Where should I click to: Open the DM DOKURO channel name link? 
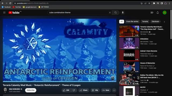click(x=15, y=89)
